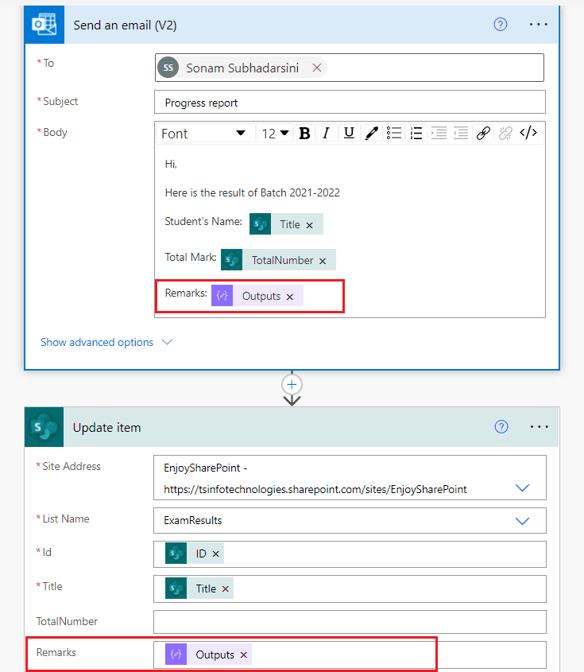Remove hyperlink with the unlink icon
Viewport: 584px width, 672px height.
(505, 134)
